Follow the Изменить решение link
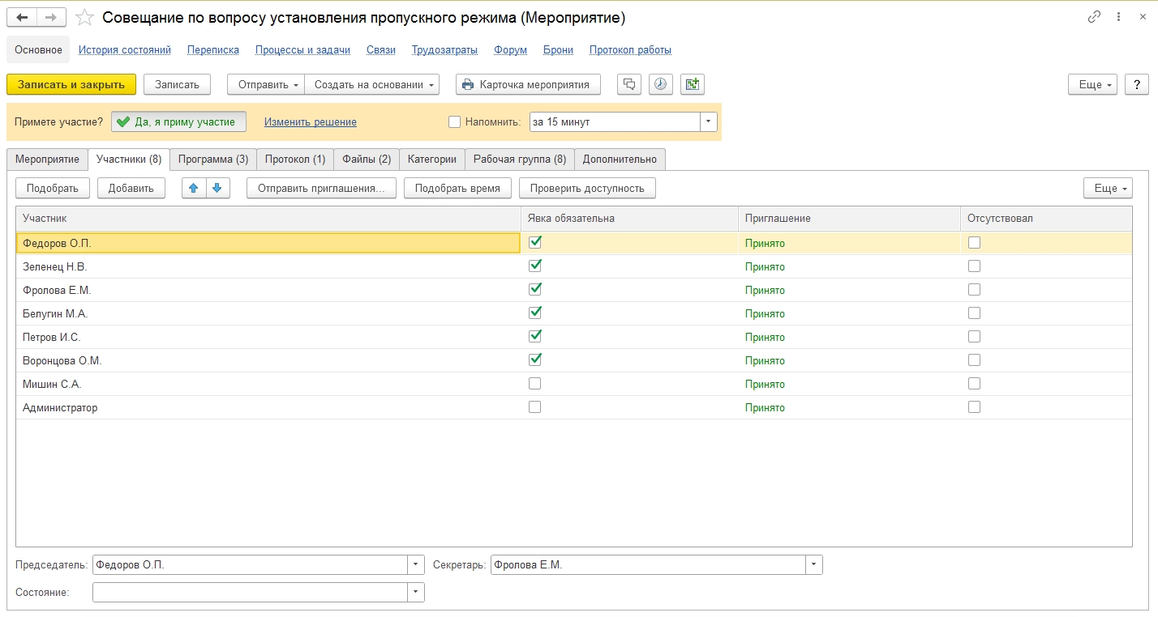This screenshot has height=617, width=1158. (x=310, y=122)
